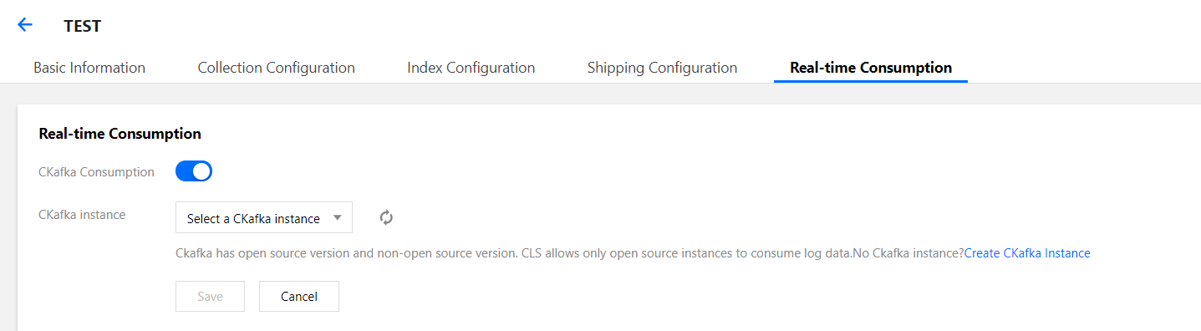
Task: Click the open source version help text
Action: pyautogui.click(x=513, y=253)
